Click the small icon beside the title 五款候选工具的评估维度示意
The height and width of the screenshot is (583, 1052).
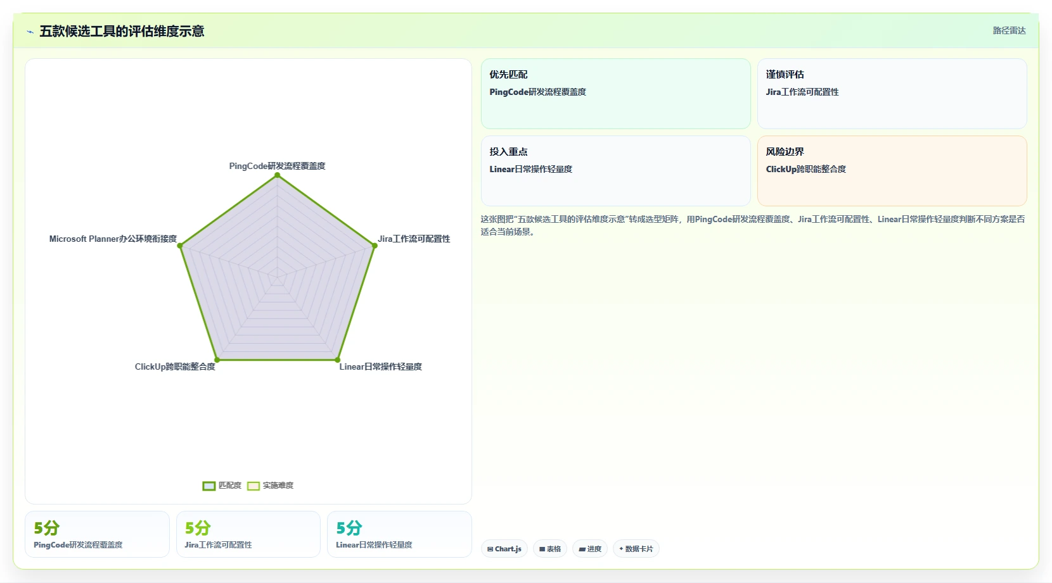(x=30, y=32)
